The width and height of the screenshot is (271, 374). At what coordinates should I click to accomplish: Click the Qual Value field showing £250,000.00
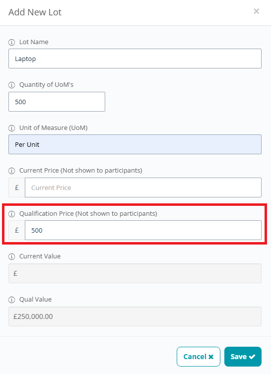135,316
